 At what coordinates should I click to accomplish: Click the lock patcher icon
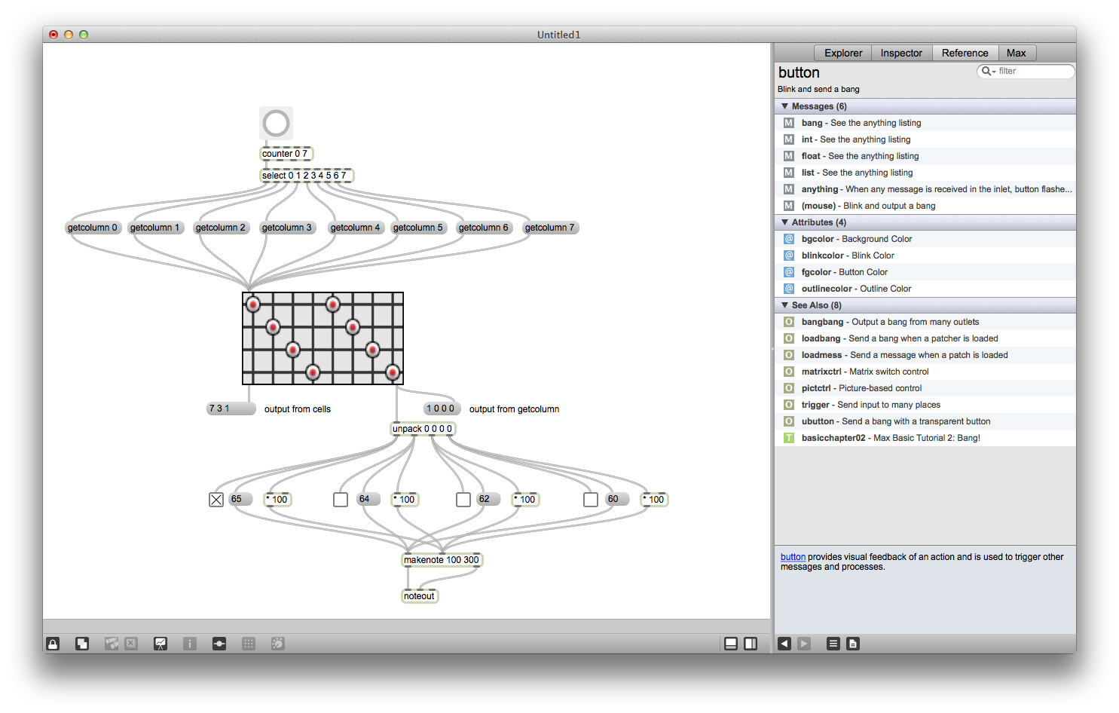click(x=53, y=644)
